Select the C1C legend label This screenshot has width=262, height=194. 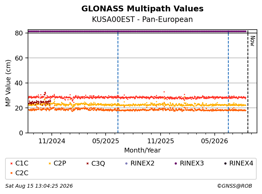(x=22, y=163)
